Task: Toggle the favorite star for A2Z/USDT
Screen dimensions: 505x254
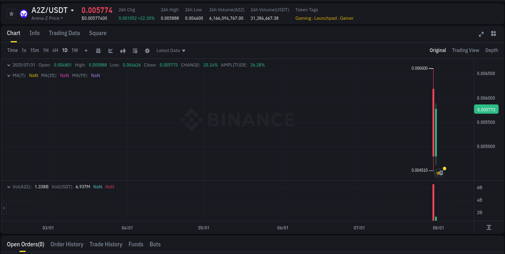Action: pyautogui.click(x=11, y=13)
